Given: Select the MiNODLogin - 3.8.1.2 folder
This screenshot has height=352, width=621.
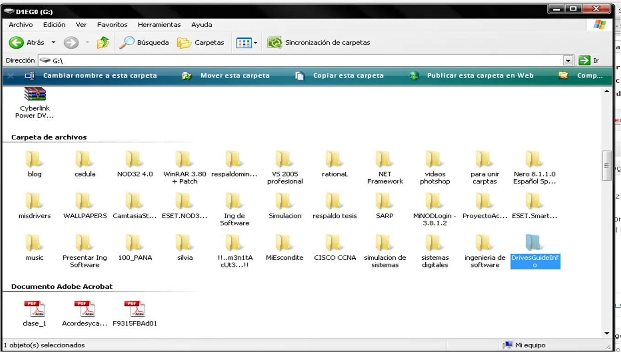Looking at the screenshot, I should [x=435, y=209].
